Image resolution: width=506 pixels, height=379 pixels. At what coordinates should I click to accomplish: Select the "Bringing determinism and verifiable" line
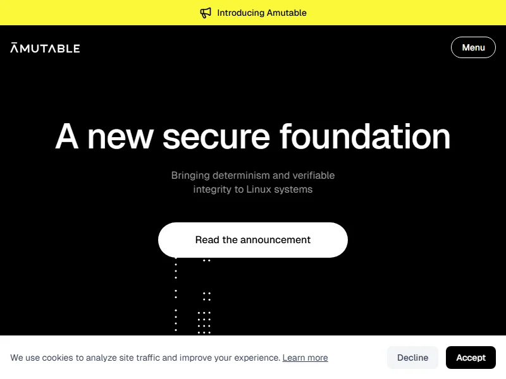[253, 175]
